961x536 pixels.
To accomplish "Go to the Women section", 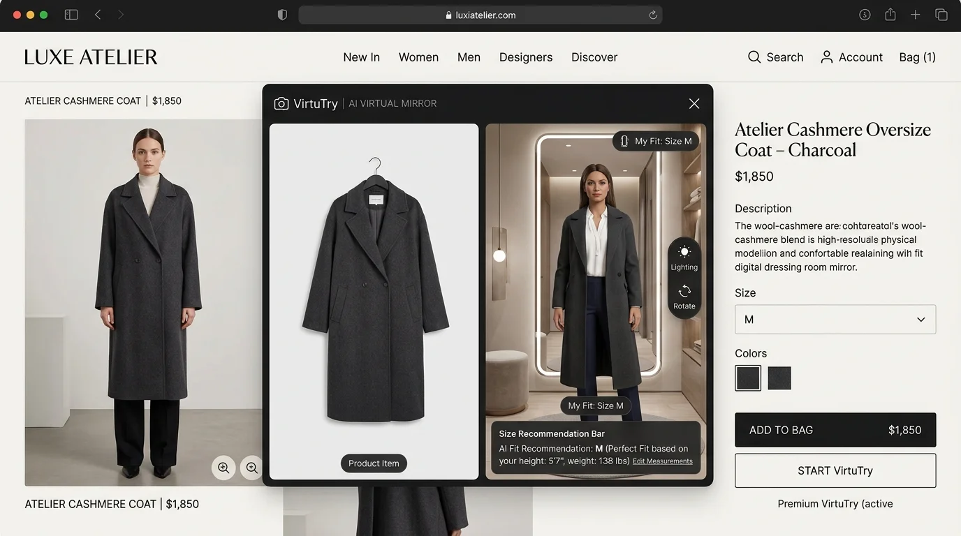I will [418, 57].
